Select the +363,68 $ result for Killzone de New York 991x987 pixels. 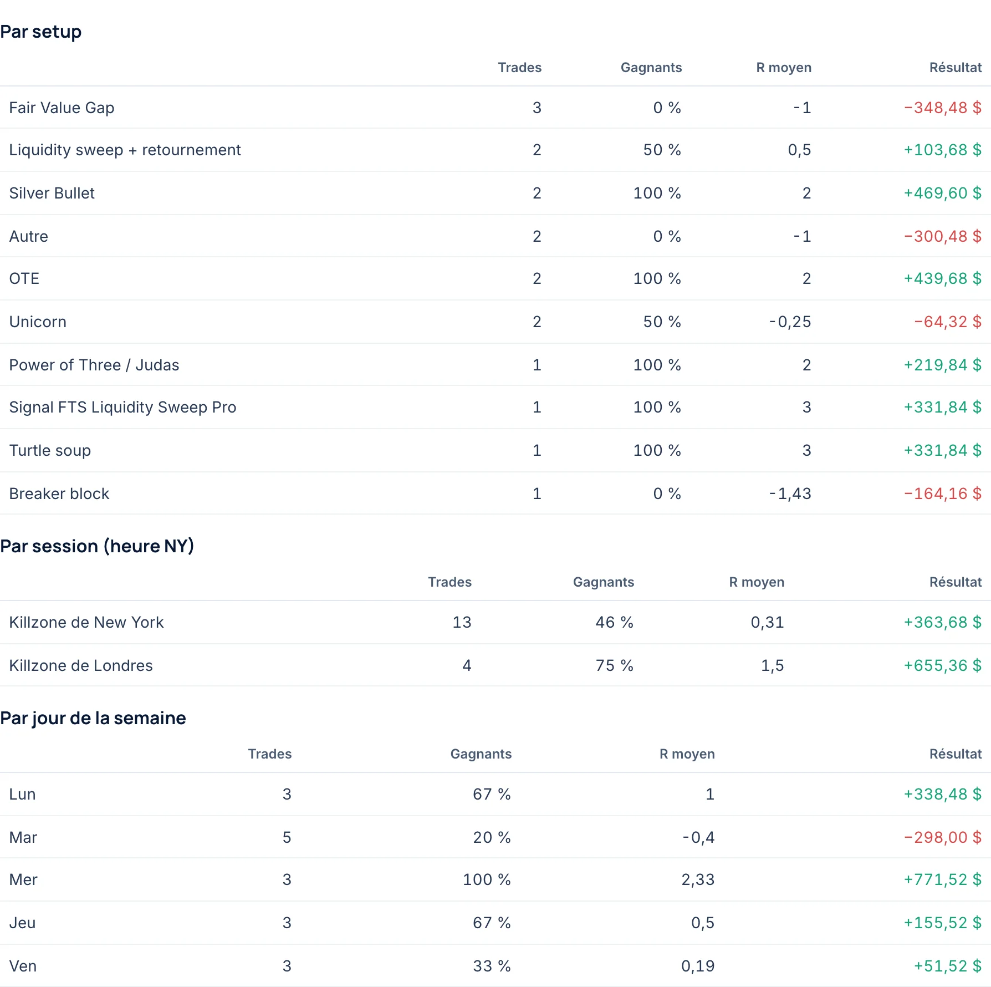(x=943, y=622)
